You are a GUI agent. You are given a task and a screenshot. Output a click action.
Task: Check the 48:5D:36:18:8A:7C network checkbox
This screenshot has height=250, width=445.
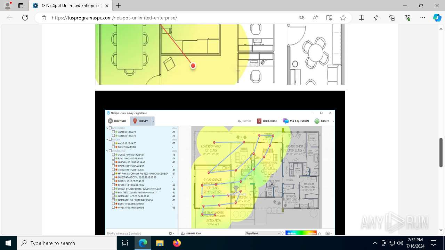[114, 132]
